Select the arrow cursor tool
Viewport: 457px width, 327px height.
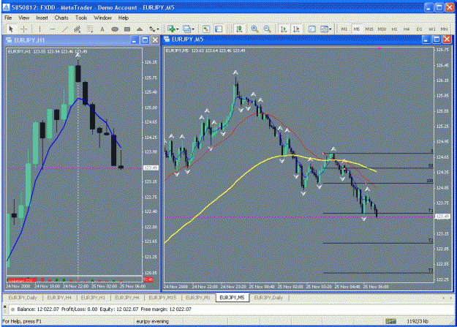(11, 29)
